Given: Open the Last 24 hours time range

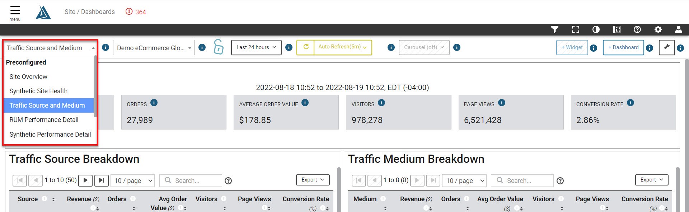Looking at the screenshot, I should (x=256, y=47).
